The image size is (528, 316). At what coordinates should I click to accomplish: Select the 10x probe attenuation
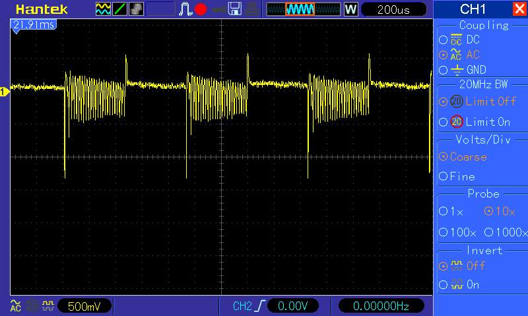pos(488,211)
